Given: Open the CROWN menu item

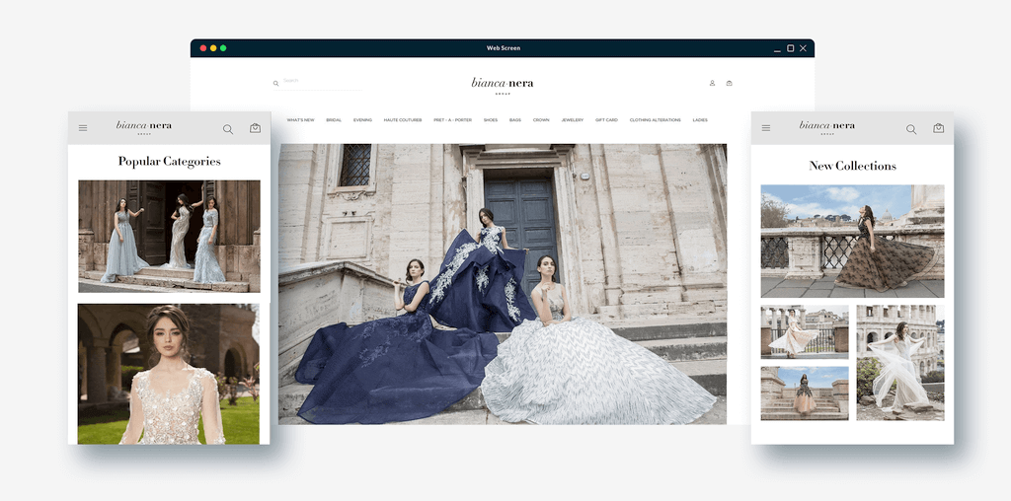Looking at the screenshot, I should pos(541,120).
